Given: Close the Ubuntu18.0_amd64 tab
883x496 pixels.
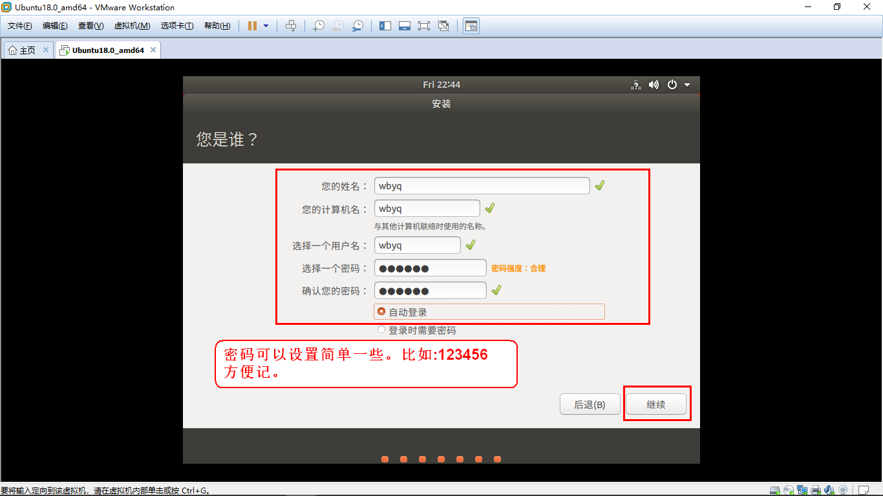Looking at the screenshot, I should tap(153, 50).
